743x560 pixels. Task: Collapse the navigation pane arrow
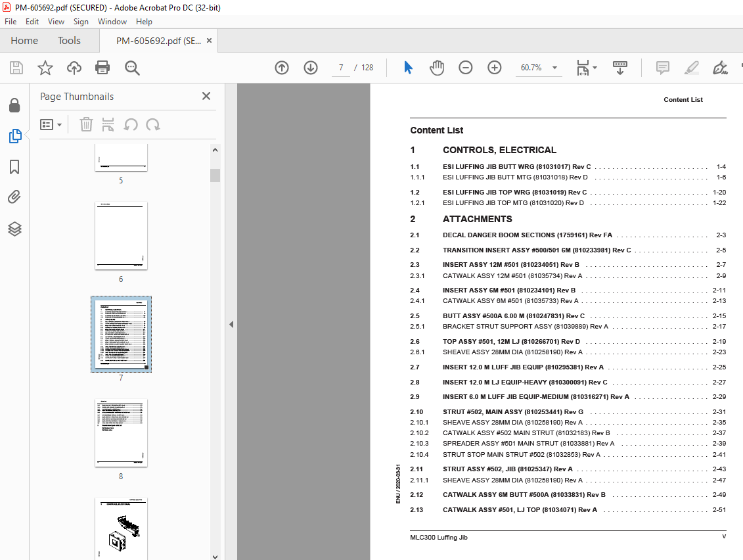231,324
